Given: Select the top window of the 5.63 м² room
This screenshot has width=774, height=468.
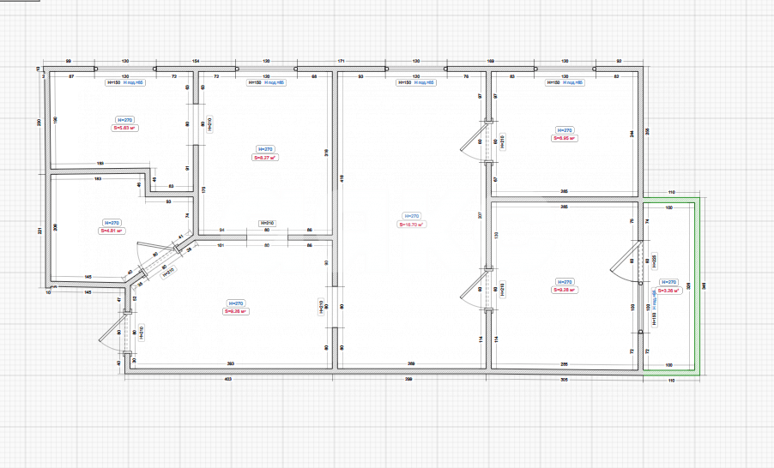Looking at the screenshot, I should click(x=124, y=69).
